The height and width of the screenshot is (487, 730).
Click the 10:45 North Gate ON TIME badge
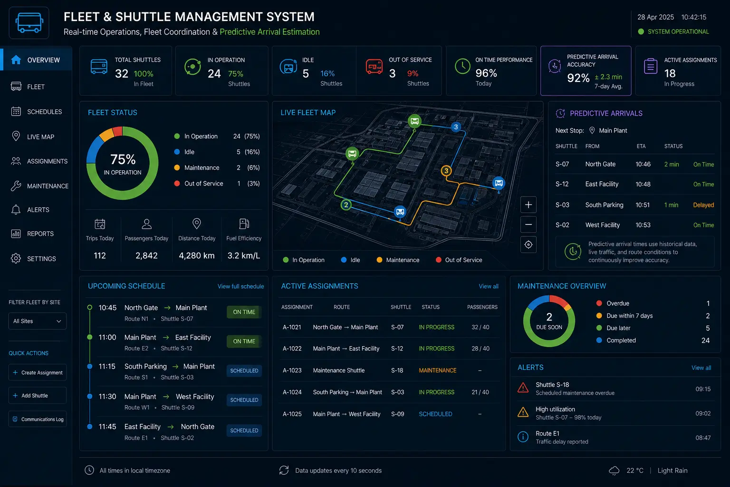point(244,312)
